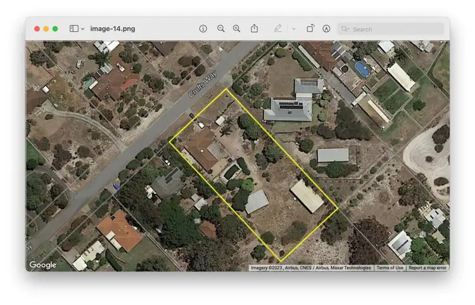
Task: Select the Highlight pen tool
Action: pos(277,28)
